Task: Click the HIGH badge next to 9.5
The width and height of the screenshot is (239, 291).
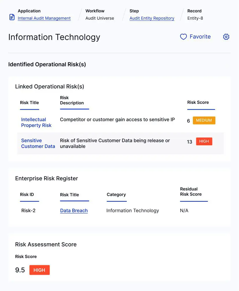Action: coord(39,270)
